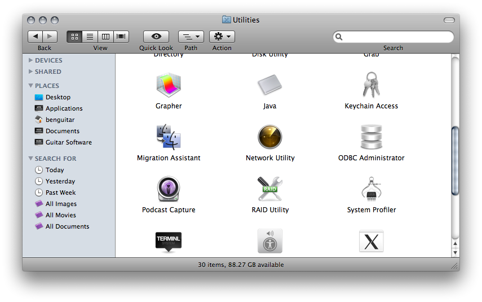The width and height of the screenshot is (482, 302).
Task: Open the Path dropdown menu
Action: pos(191,37)
